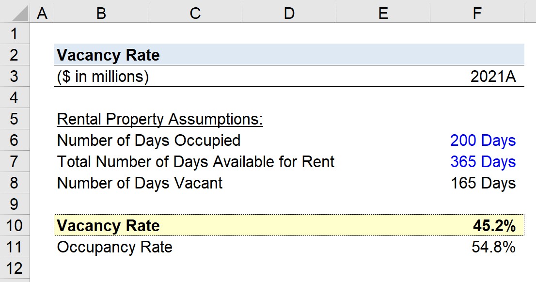This screenshot has width=536, height=282.
Task: Select the 365 Days input cell
Action: pos(477,161)
